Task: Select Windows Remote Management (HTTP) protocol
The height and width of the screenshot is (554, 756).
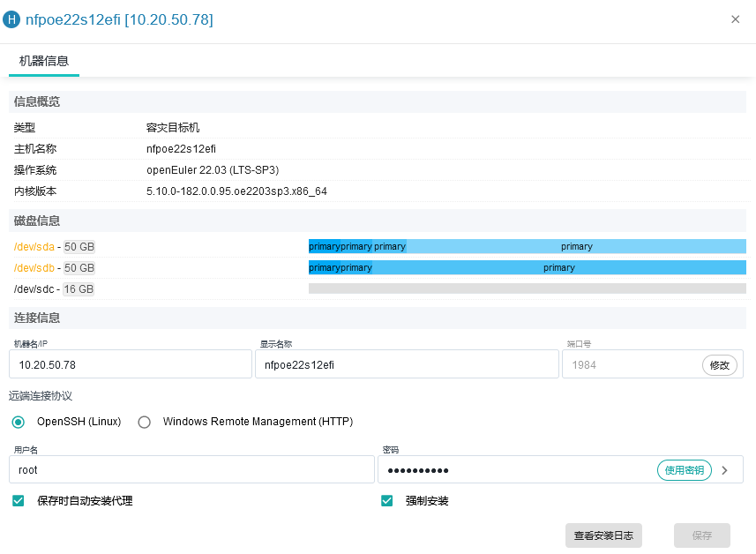Action: point(145,422)
